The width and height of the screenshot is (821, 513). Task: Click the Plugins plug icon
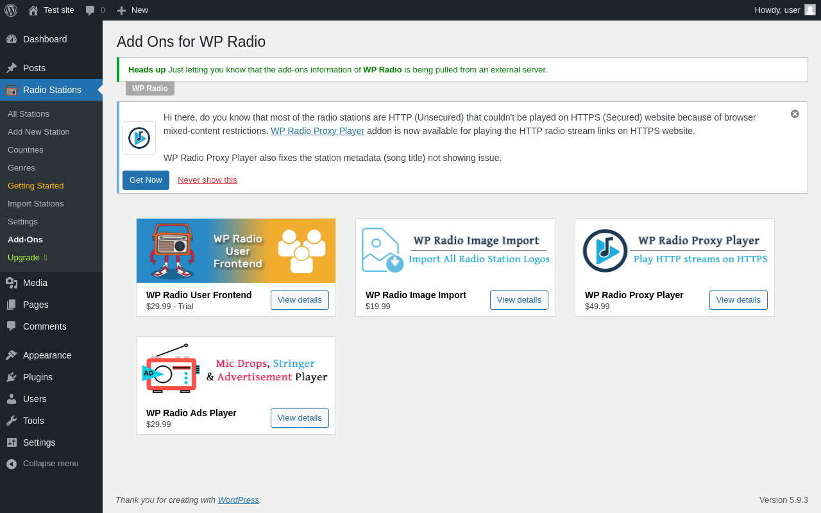tap(12, 377)
